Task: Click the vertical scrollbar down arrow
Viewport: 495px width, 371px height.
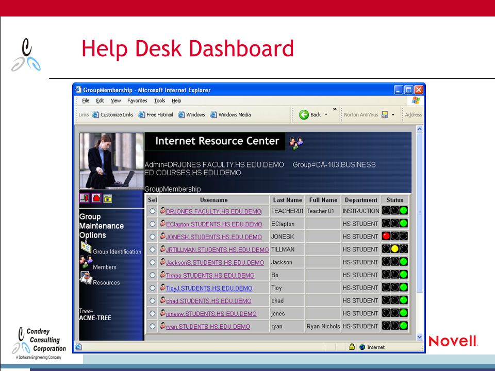Action: click(x=420, y=337)
